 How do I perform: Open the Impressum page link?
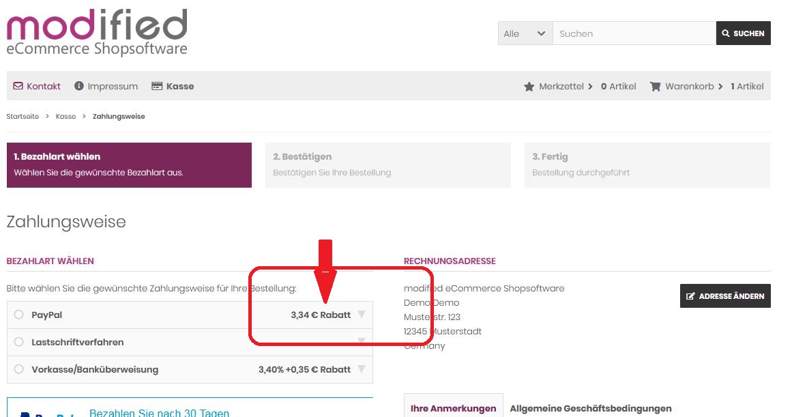pos(113,86)
